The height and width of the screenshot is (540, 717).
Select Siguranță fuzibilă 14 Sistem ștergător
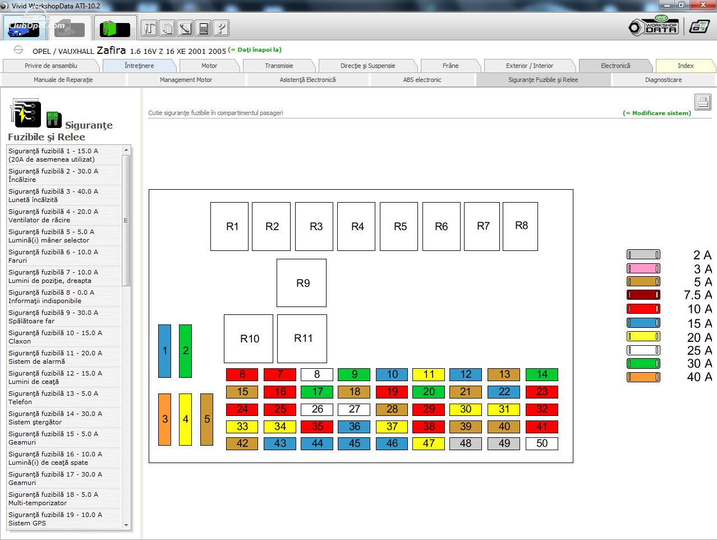[x=64, y=418]
